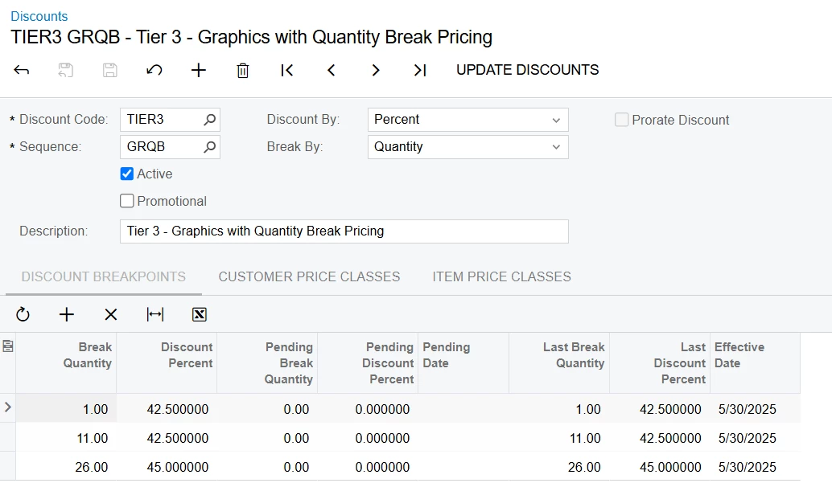This screenshot has width=832, height=483.
Task: Switch to Customer Price Classes tab
Action: (x=309, y=276)
